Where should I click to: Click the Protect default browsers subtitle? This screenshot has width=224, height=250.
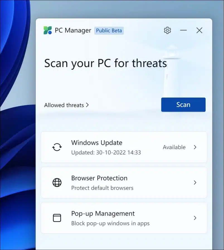coord(102,188)
